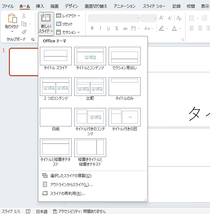
Task: Switch to the Record (記録) tab
Action: coord(177,6)
